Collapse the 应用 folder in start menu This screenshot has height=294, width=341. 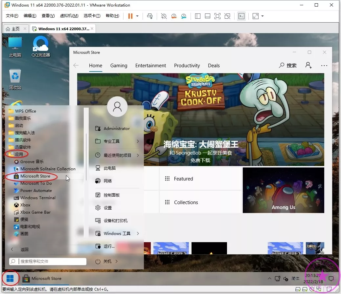[19, 154]
